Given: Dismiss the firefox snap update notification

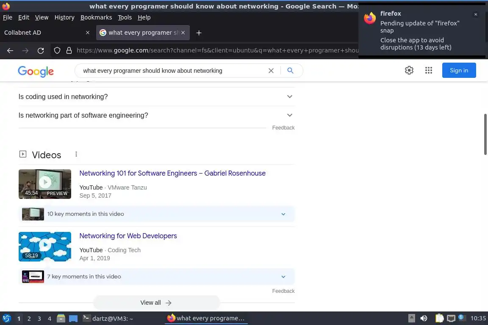Looking at the screenshot, I should 476,14.
